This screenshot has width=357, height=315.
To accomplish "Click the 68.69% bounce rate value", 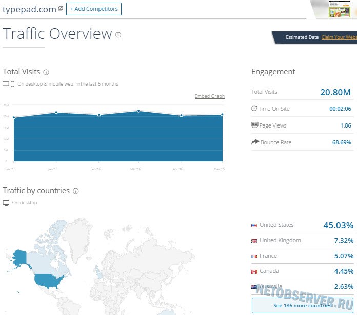I will (342, 142).
